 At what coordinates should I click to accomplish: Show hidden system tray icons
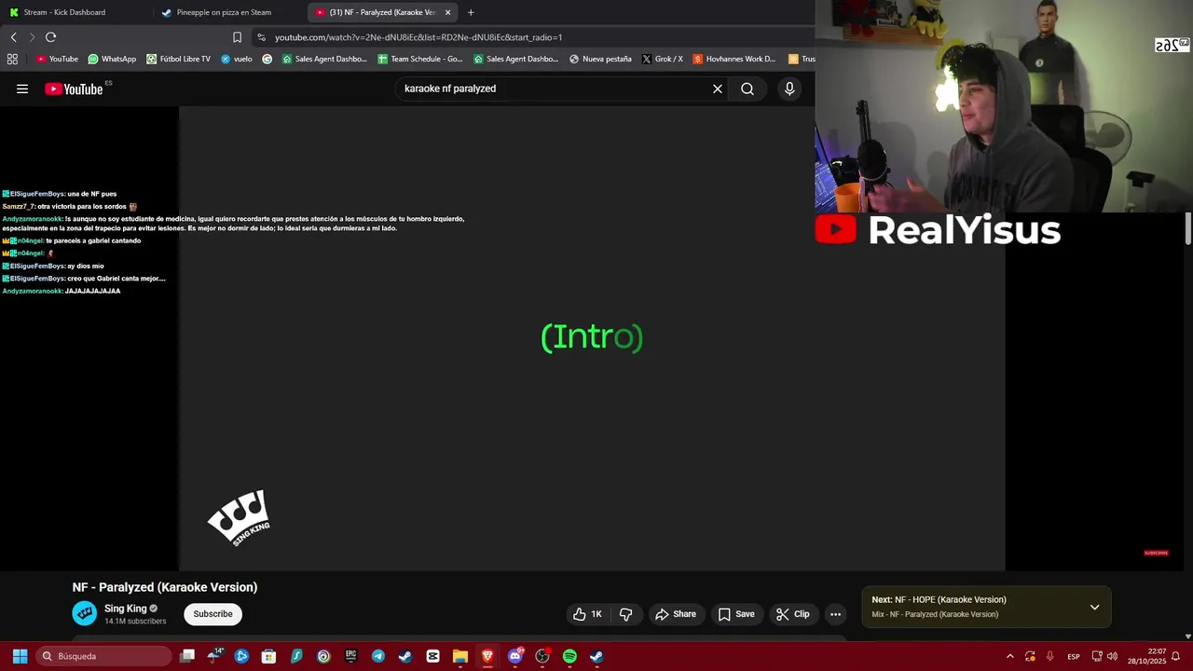click(1009, 656)
